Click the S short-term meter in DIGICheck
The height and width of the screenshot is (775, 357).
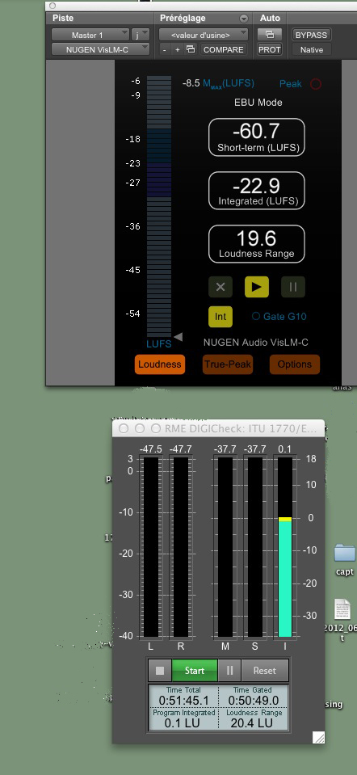(x=255, y=546)
